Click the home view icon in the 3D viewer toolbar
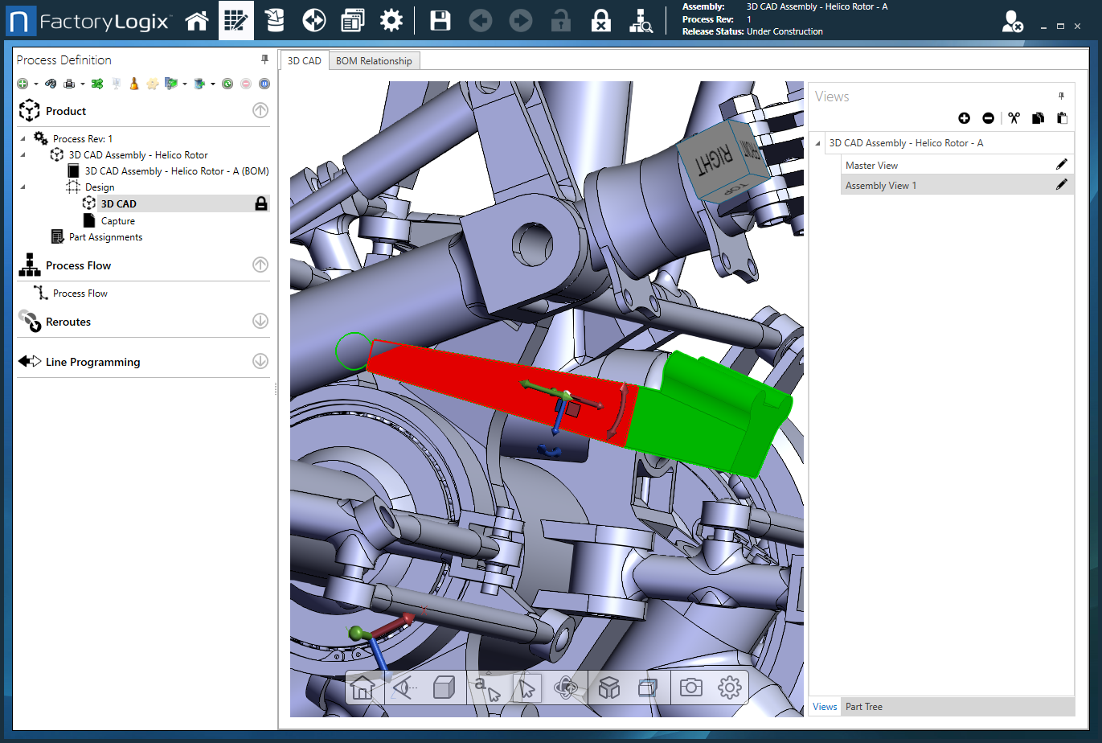This screenshot has width=1102, height=743. click(x=363, y=688)
